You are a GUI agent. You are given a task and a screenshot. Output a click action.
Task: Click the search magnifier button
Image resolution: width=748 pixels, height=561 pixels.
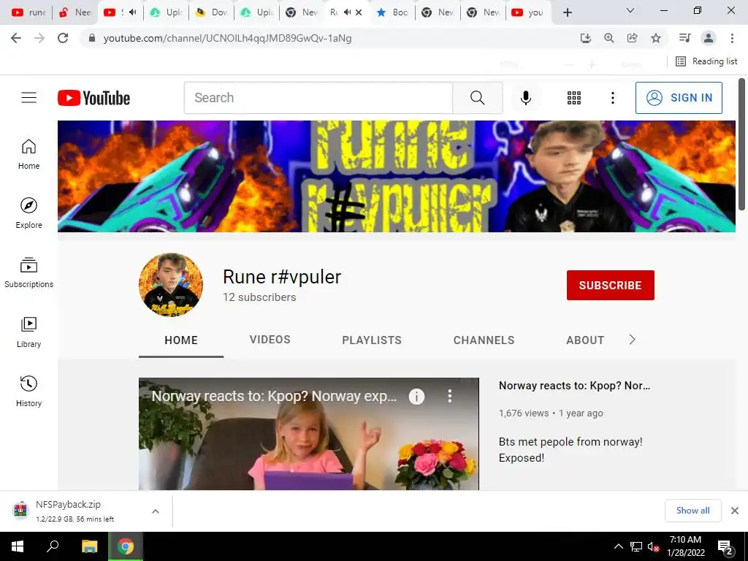click(477, 98)
